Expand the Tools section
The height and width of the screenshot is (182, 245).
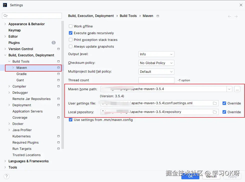click(5, 167)
